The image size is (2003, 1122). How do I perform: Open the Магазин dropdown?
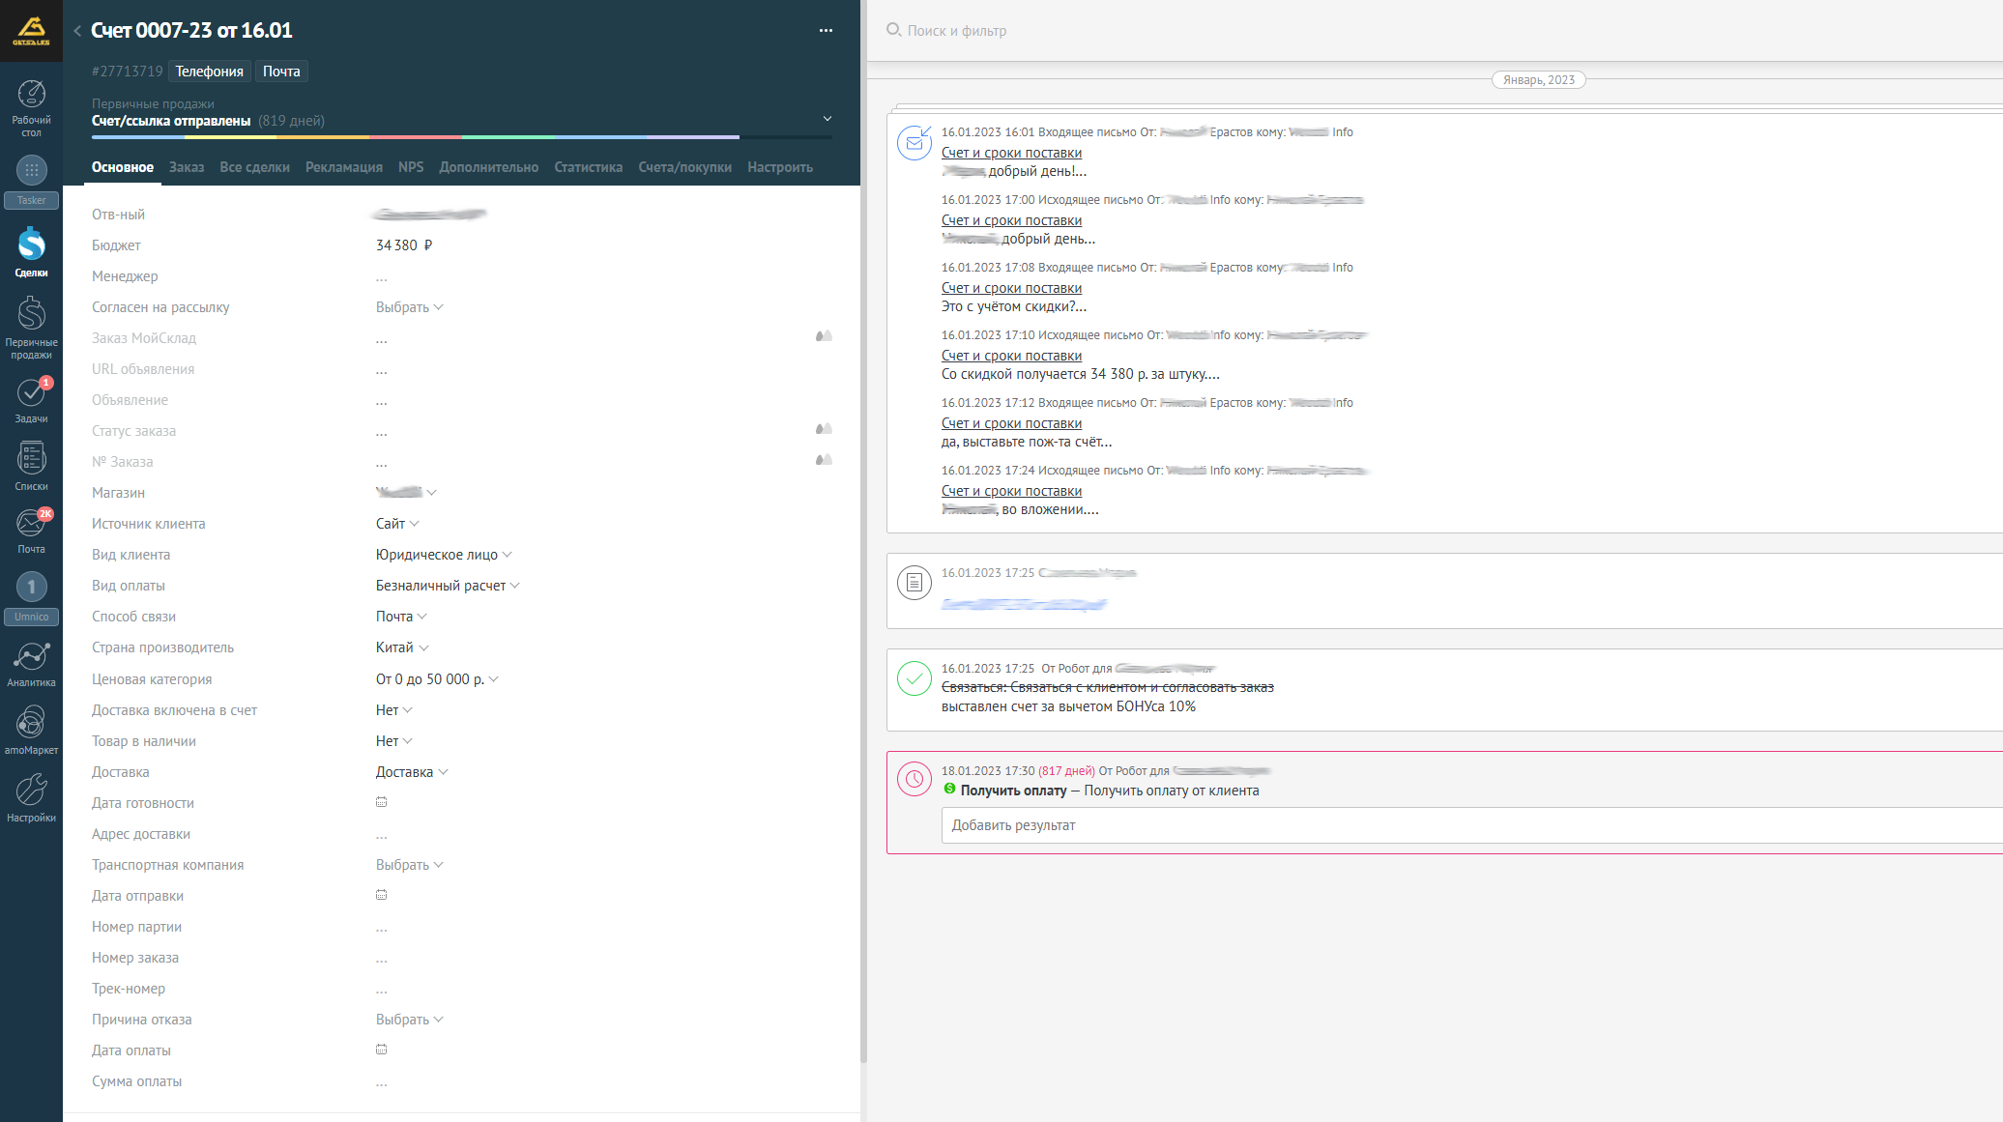coord(406,493)
